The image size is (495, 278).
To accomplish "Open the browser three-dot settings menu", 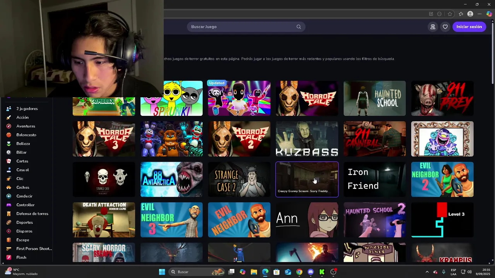I will [x=480, y=14].
